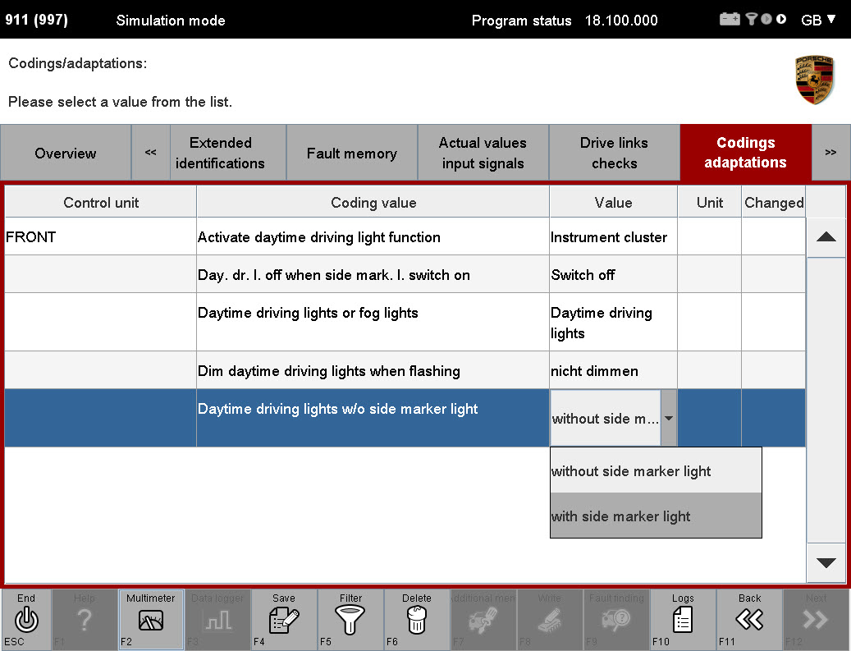Select 'Activate daytime driving light function' row
The image size is (851, 651).
click(405, 236)
